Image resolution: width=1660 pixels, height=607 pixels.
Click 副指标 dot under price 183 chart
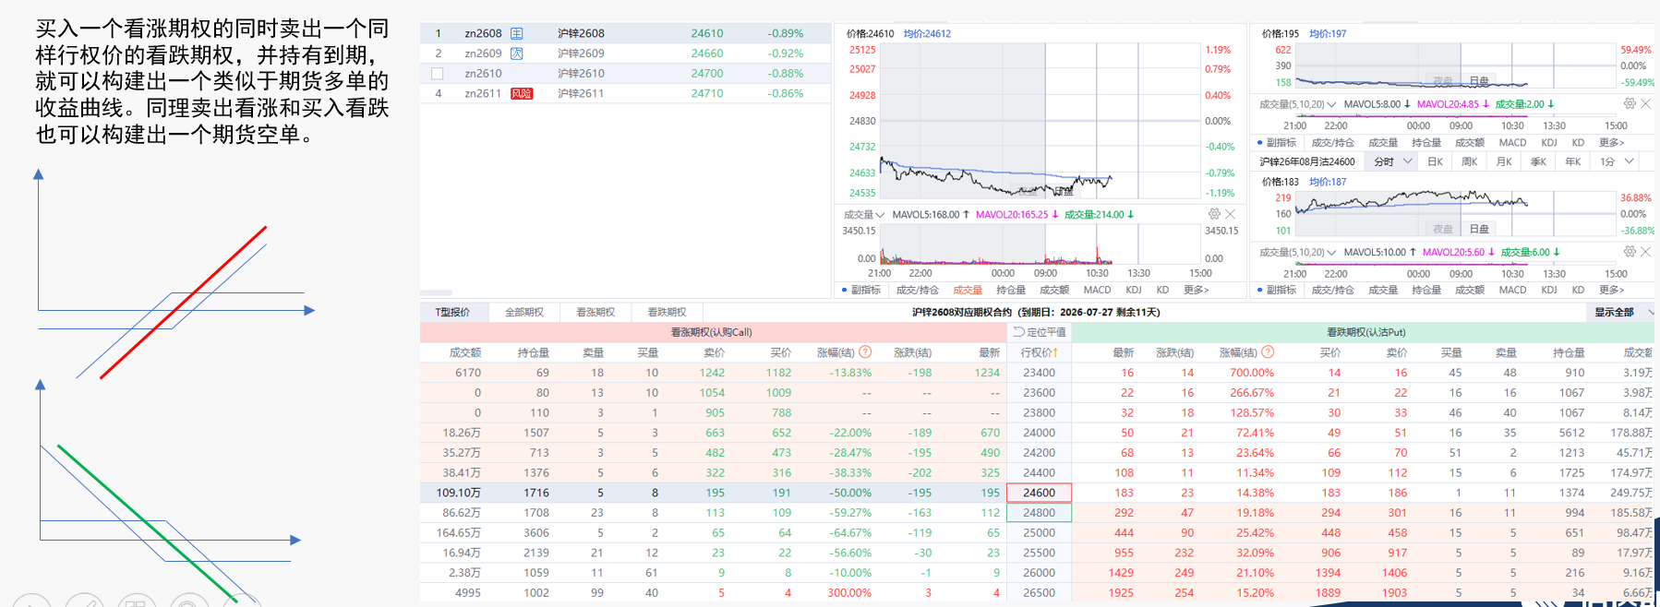(1260, 290)
